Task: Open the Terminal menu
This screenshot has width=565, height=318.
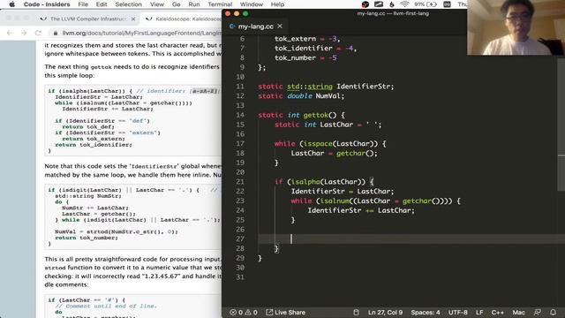Action: 220,4
